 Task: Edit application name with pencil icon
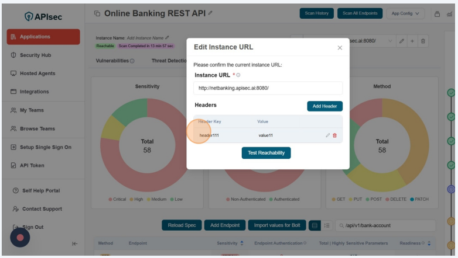(x=211, y=13)
